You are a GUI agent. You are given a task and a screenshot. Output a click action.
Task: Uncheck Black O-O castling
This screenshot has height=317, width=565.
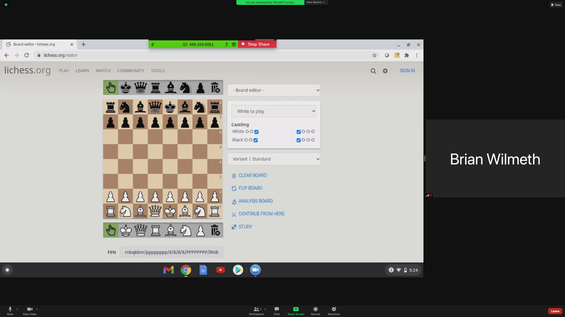click(256, 140)
